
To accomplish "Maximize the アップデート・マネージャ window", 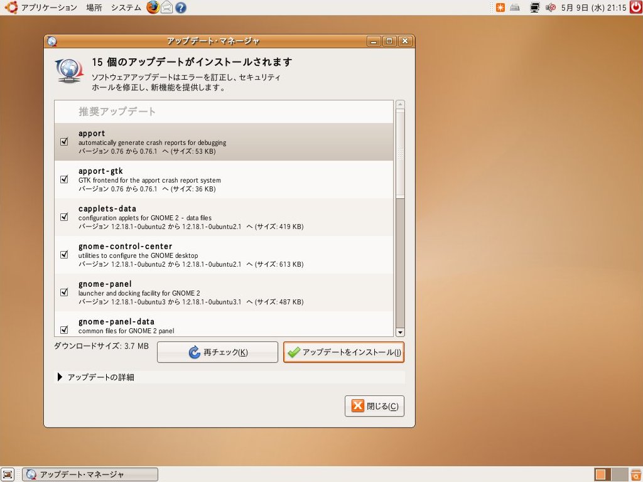I will [389, 41].
